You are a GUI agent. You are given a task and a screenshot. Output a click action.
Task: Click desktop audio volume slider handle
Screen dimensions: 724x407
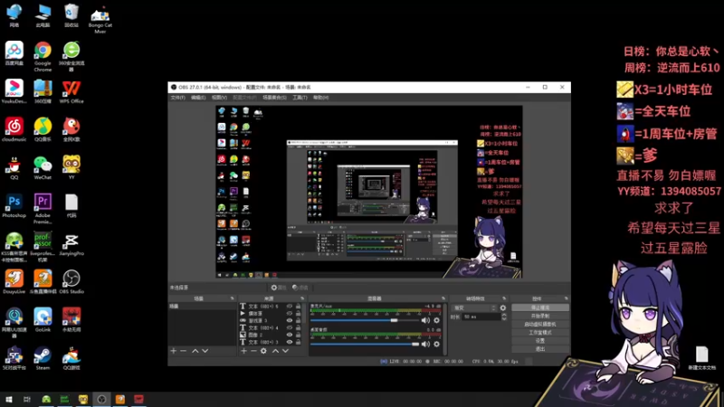pyautogui.click(x=415, y=345)
